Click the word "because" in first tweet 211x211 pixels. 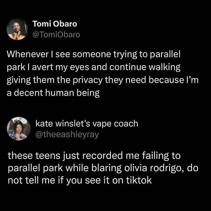164,80
